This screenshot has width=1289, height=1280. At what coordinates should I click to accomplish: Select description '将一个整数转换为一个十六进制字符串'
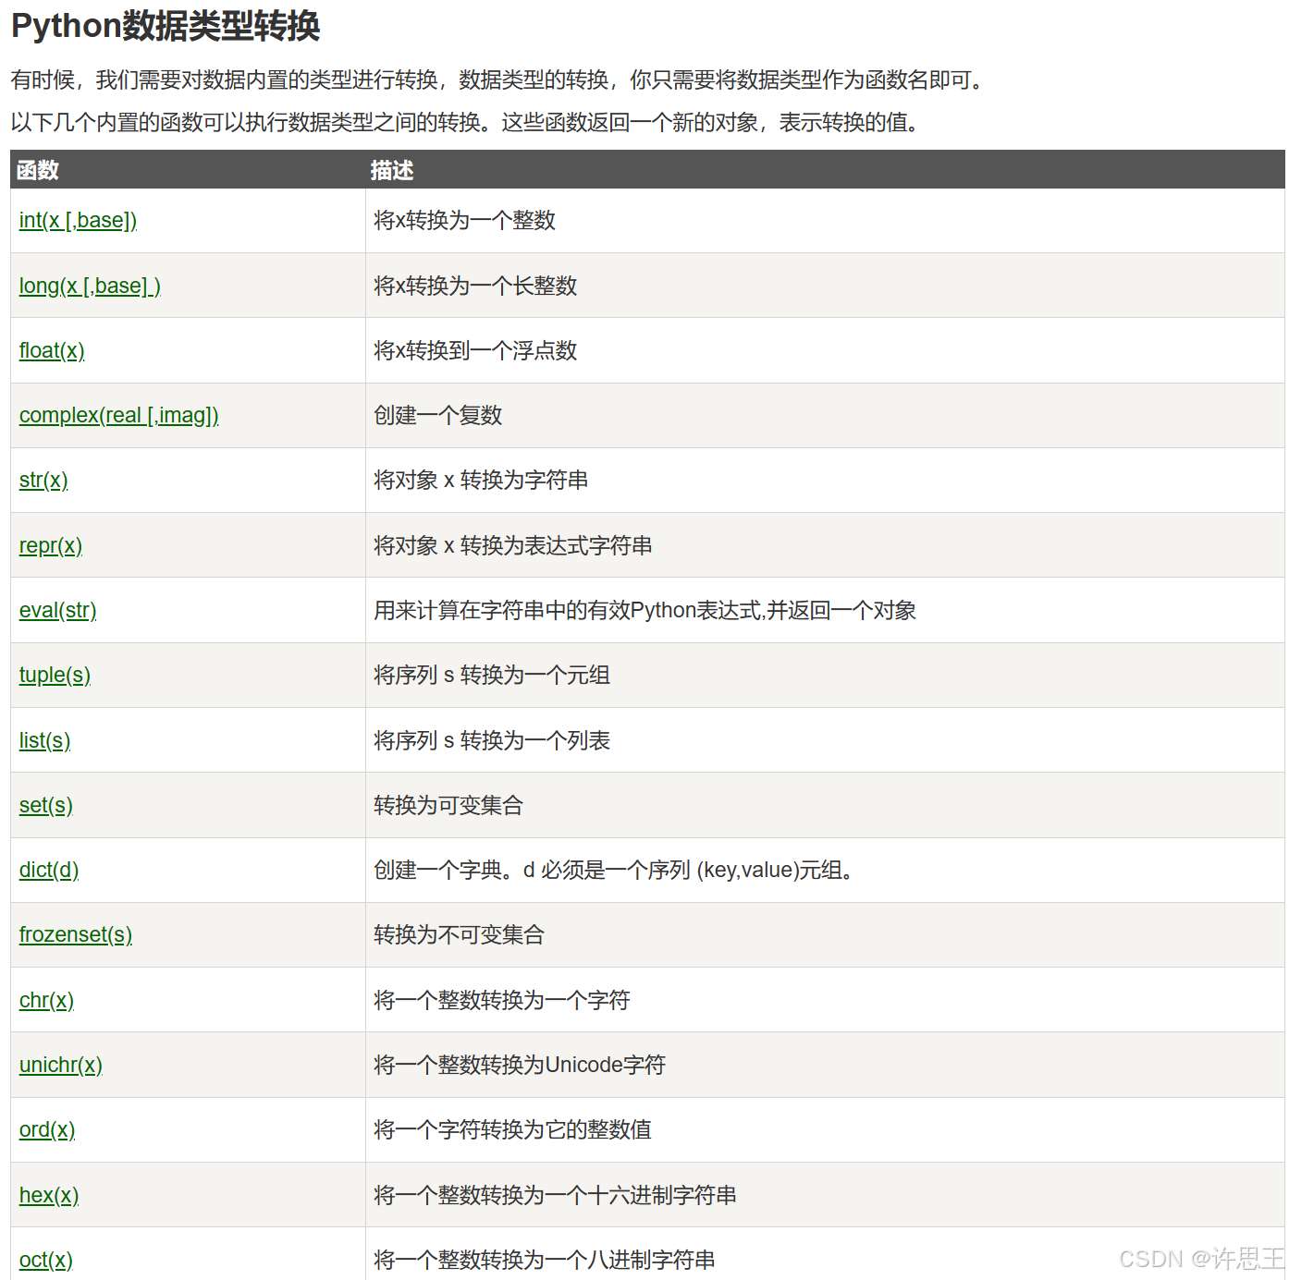[555, 1195]
